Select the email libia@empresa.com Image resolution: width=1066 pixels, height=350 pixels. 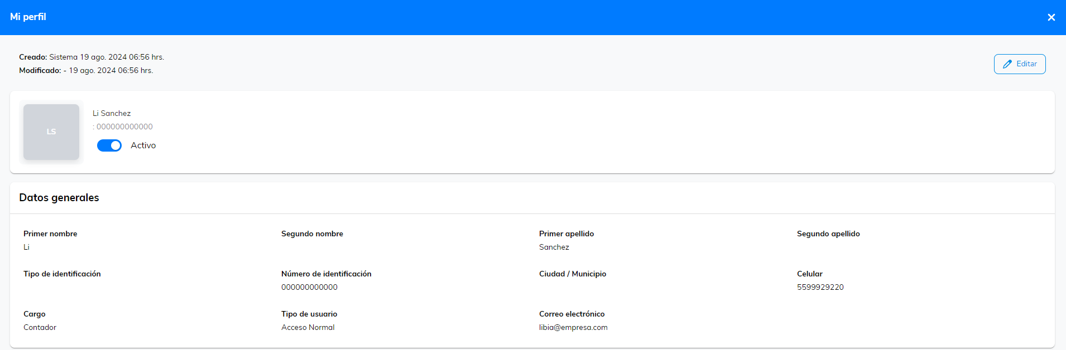573,328
